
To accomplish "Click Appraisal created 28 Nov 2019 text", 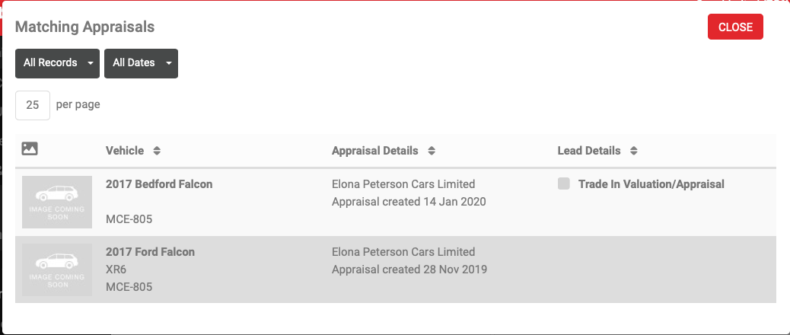I will (x=409, y=270).
